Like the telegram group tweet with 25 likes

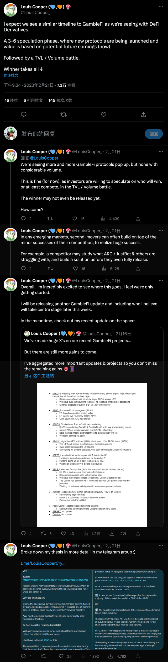pyautogui.click(x=61, y=656)
